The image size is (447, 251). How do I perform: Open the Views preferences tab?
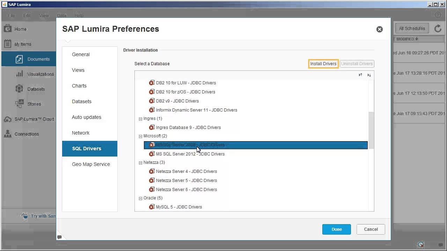(90, 70)
